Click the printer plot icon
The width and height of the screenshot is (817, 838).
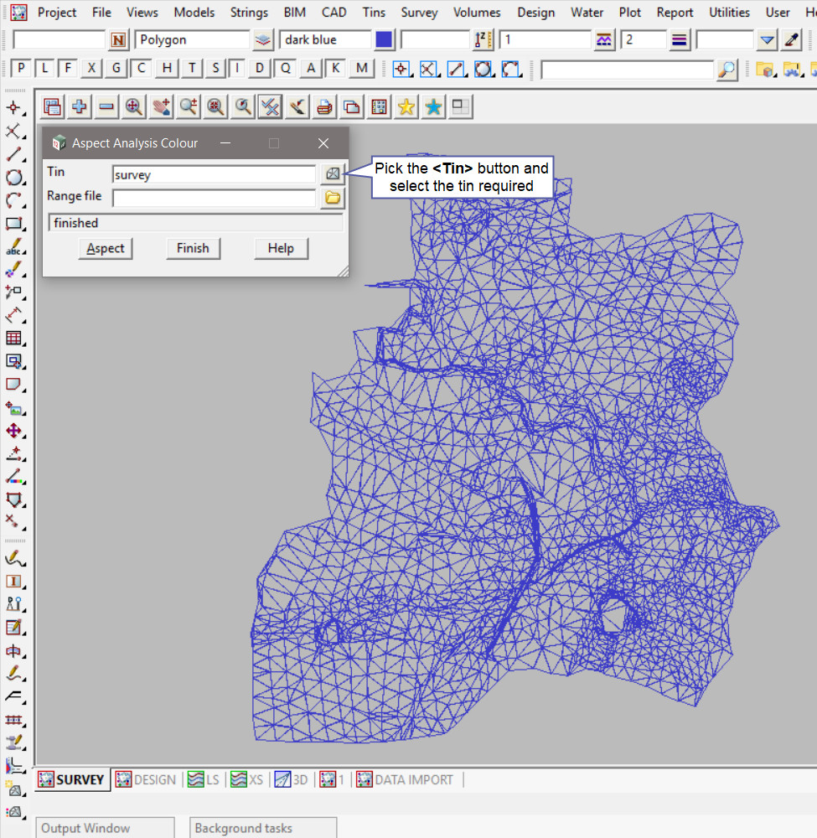[x=325, y=106]
